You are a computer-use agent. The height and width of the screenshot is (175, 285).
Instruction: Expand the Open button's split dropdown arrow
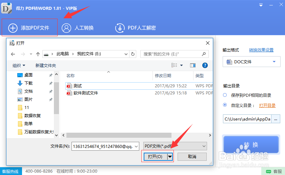pos(170,156)
